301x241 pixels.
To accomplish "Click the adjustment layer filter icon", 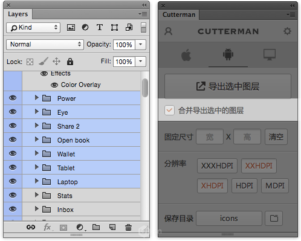I will coord(85,27).
